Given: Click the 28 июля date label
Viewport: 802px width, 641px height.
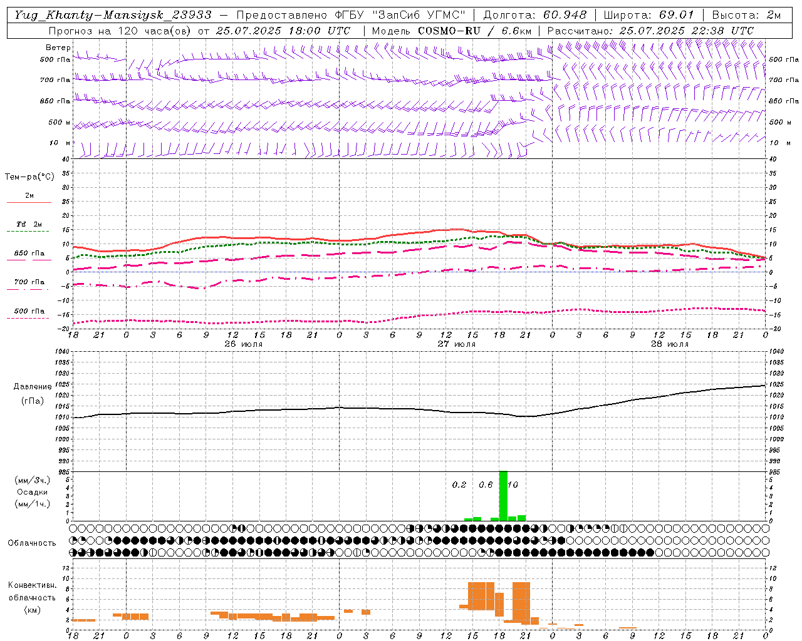Looking at the screenshot, I should pyautogui.click(x=670, y=344).
